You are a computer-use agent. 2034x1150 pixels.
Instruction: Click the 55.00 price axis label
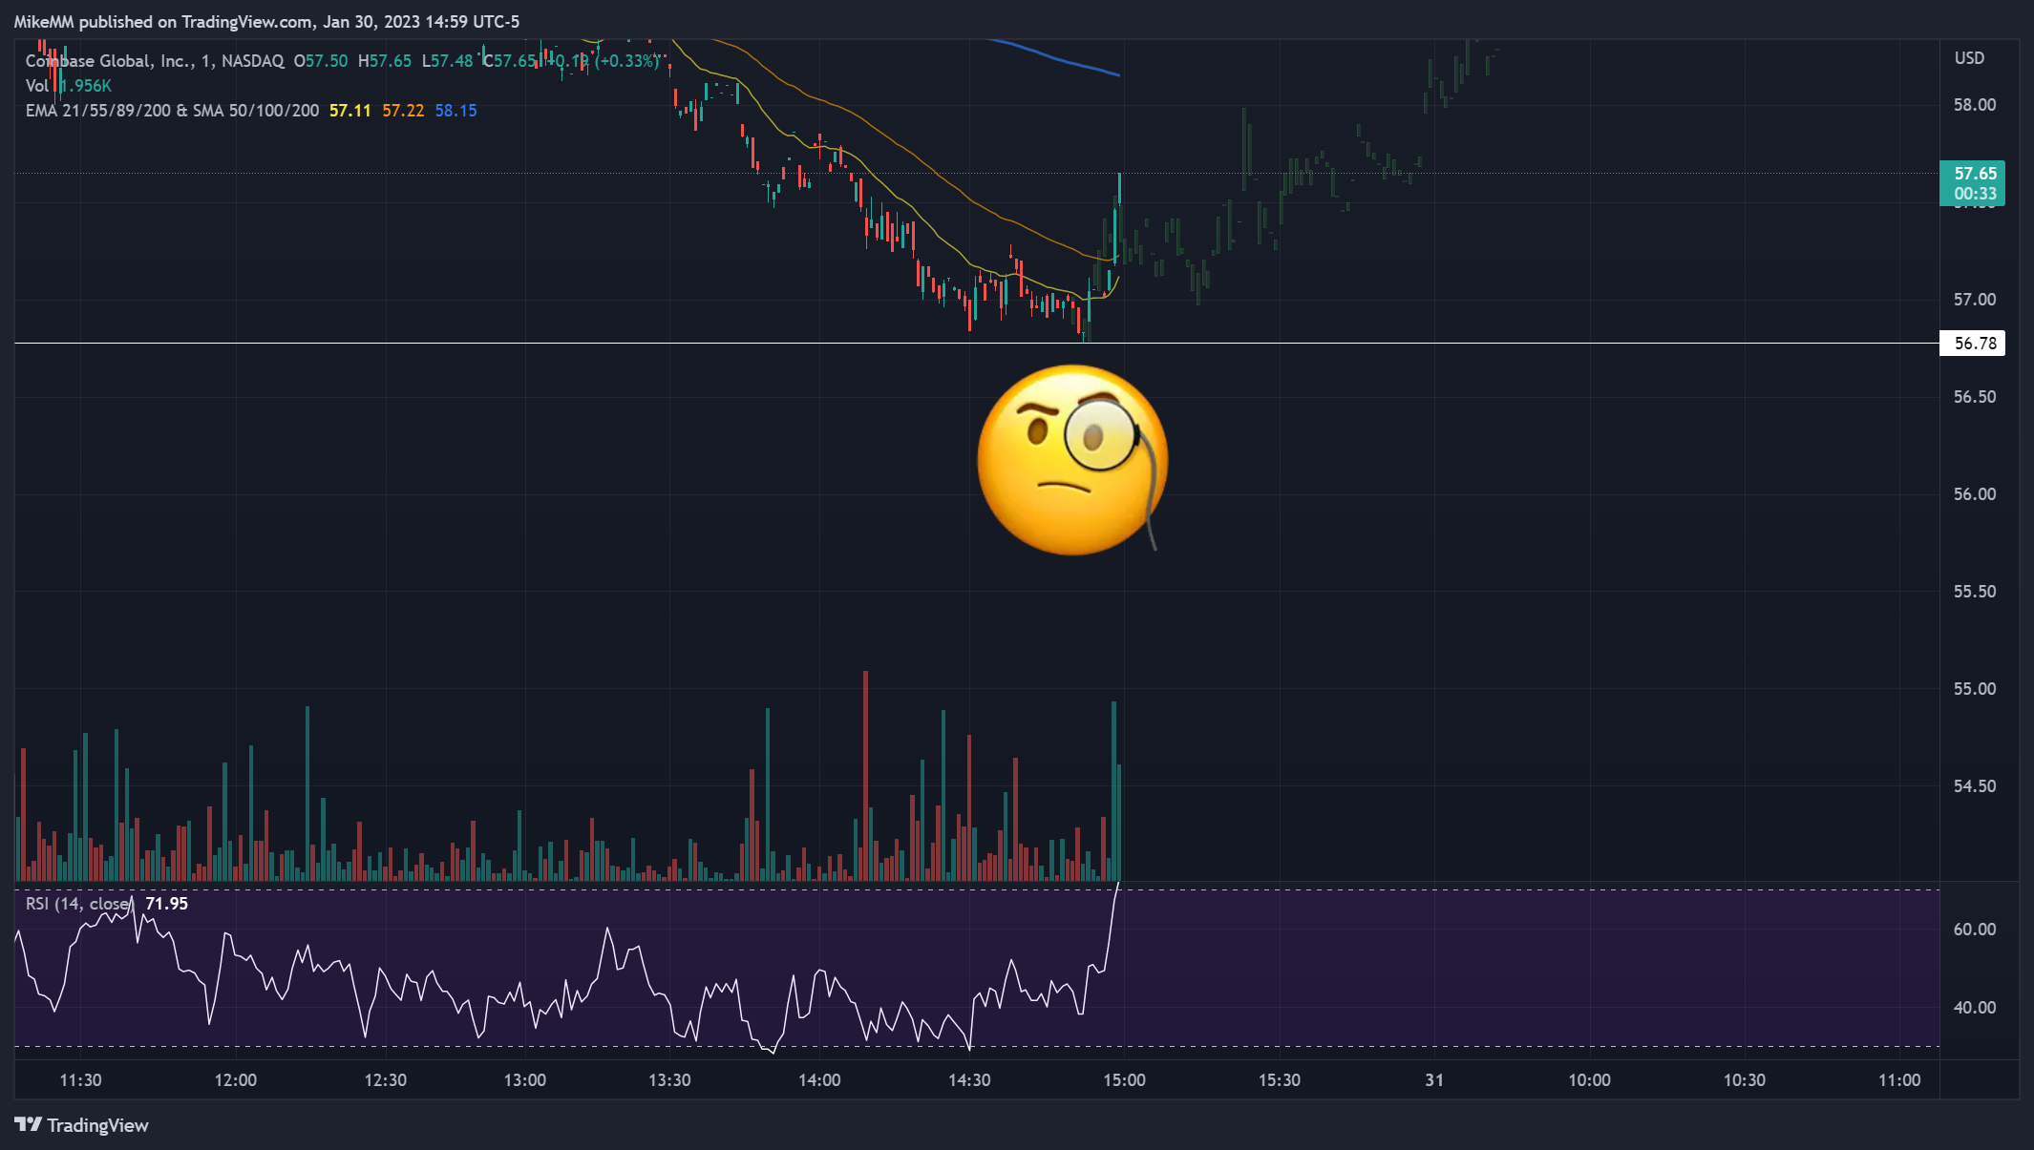pos(1975,689)
